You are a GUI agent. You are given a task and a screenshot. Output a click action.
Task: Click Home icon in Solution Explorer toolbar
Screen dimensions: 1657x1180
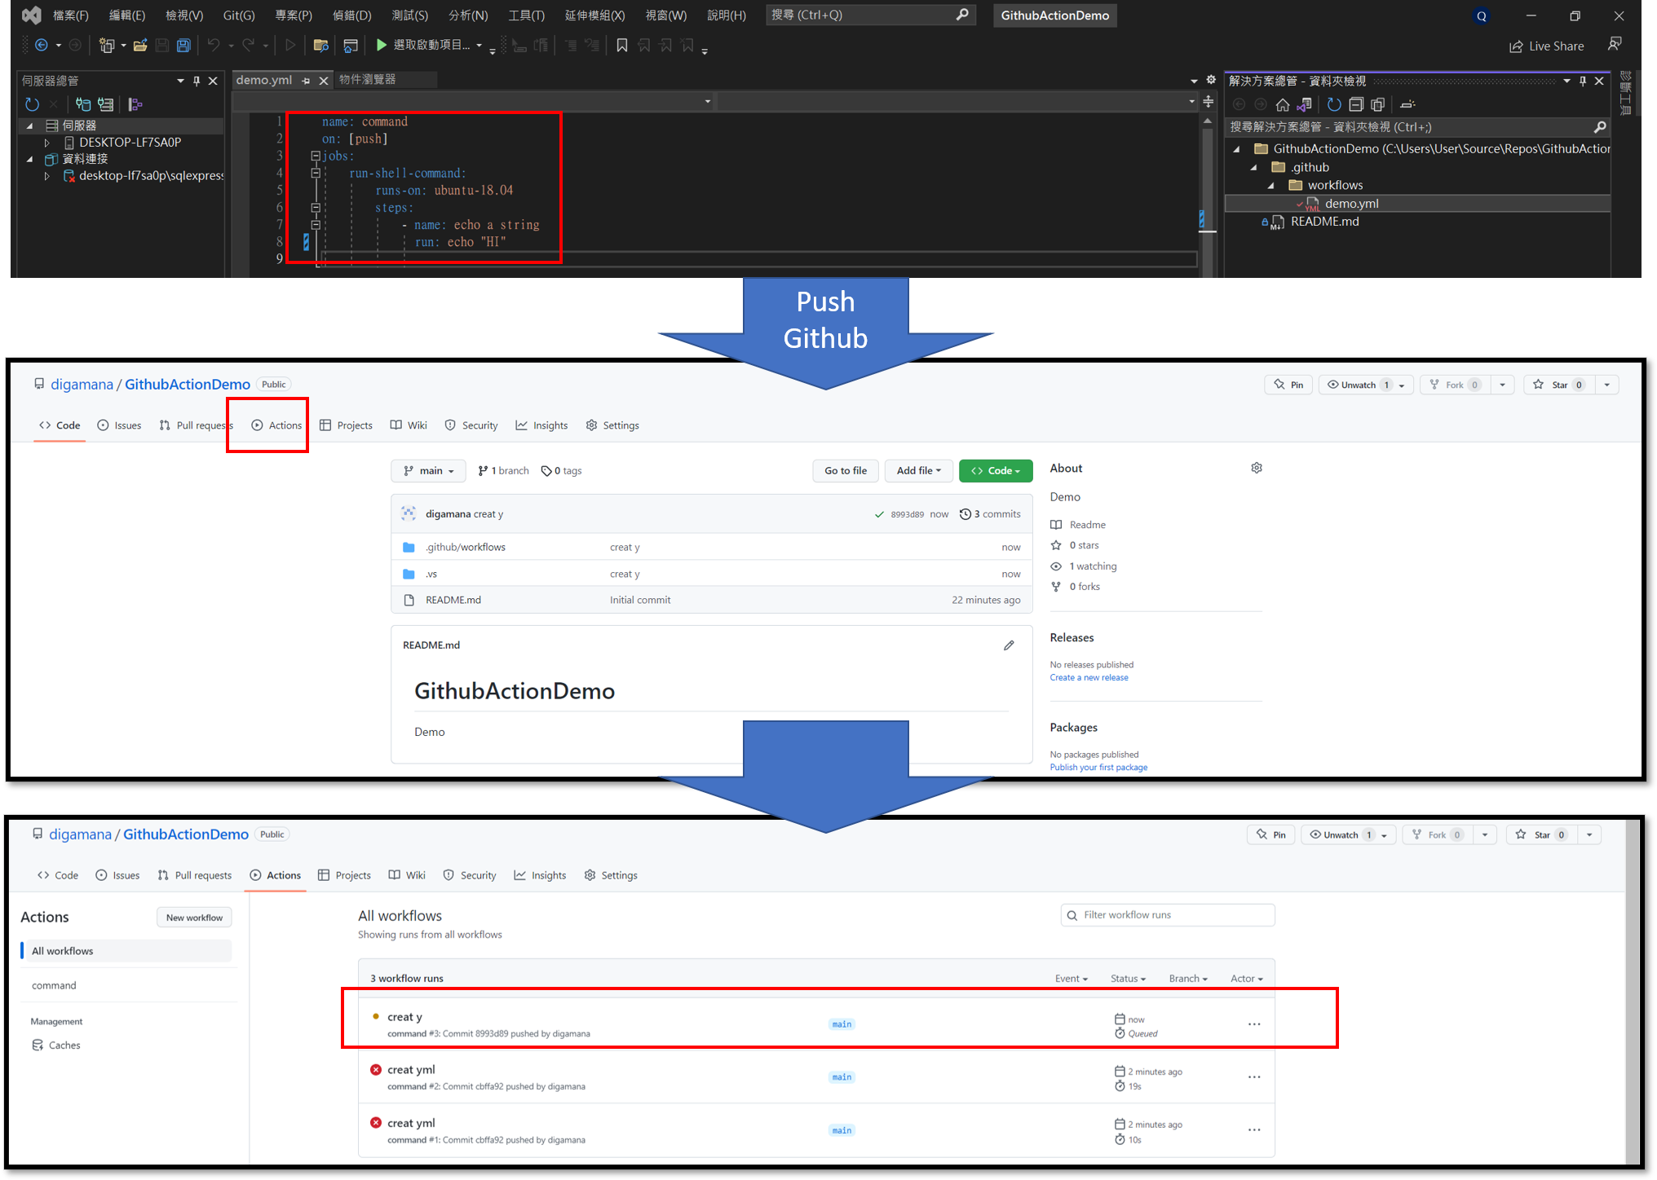click(x=1283, y=104)
